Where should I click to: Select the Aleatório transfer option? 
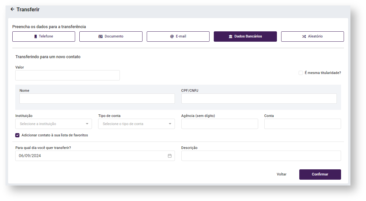point(312,37)
